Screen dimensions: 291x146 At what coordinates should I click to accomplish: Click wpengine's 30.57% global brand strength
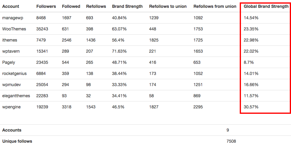pyautogui.click(x=251, y=107)
